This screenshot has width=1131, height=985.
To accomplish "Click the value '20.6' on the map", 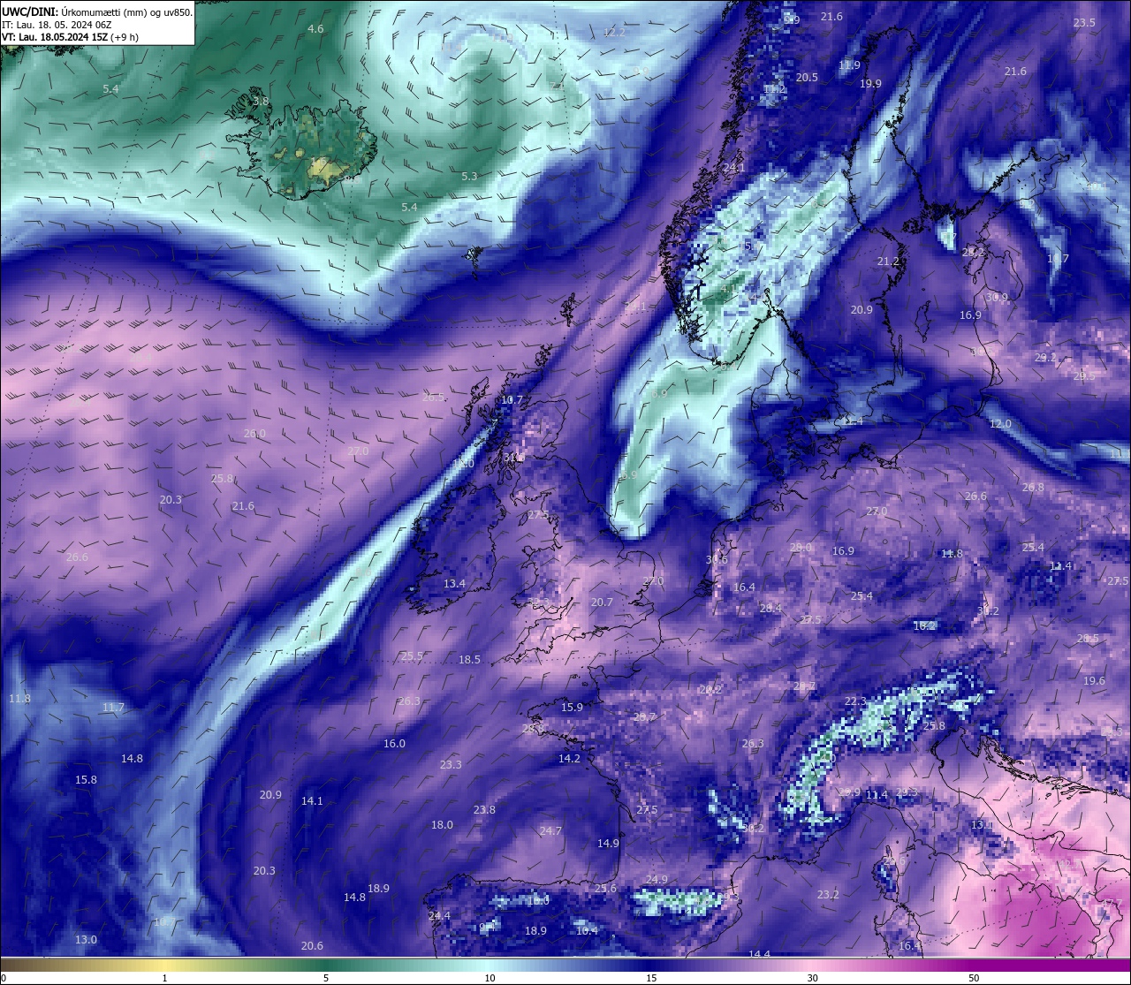I will 312,946.
